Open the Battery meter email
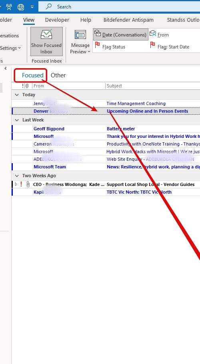 (121, 129)
